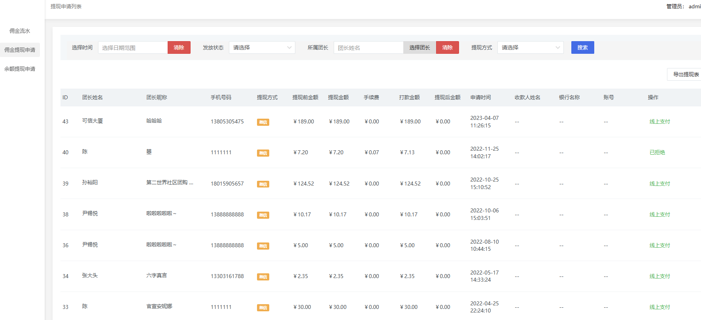The image size is (701, 320).
Task: Click the WeChat badge in row ID 40
Action: [263, 153]
